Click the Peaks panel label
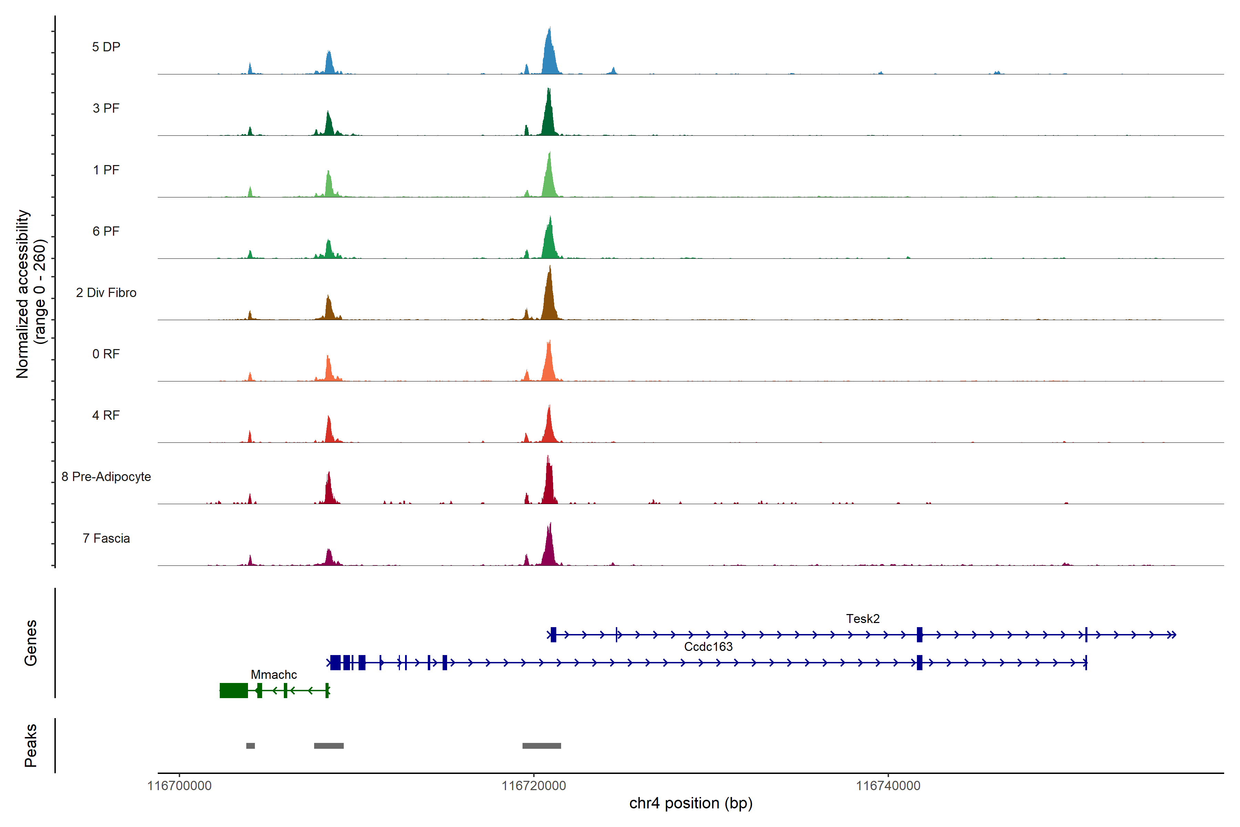This screenshot has width=1240, height=827. 31,745
